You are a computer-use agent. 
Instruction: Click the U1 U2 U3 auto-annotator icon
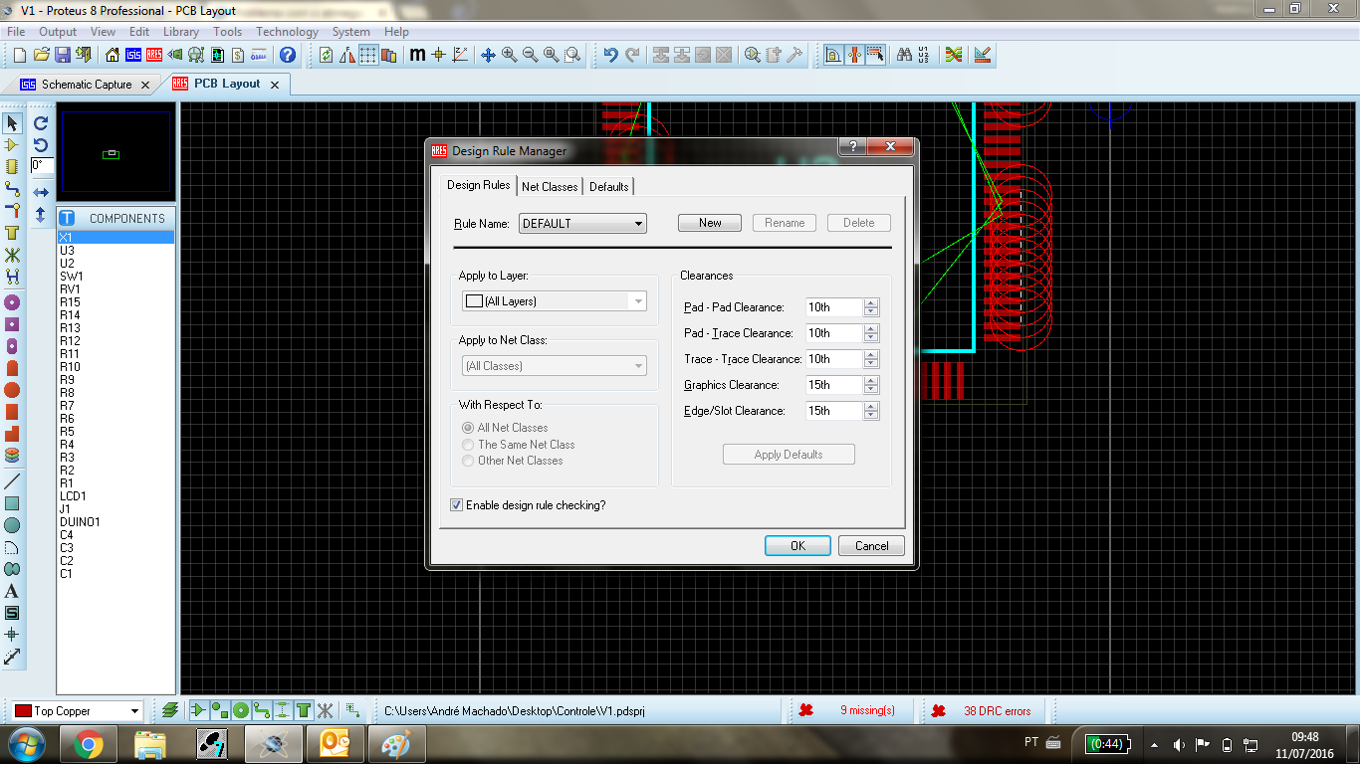click(x=924, y=55)
